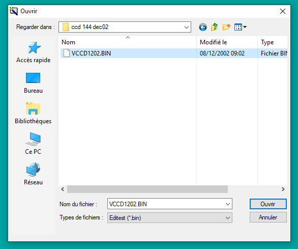Expand the Nom du fichier dropdown

(228, 204)
